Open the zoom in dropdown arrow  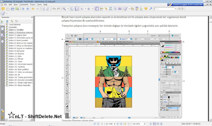coord(92,9)
